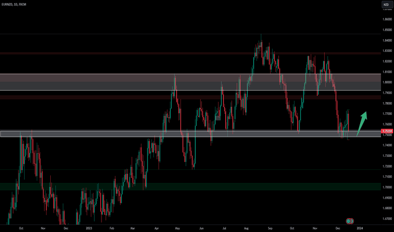Click the 1.69000 price scale label
Image resolution: width=394 pixels, height=232 pixels.
[x=387, y=198]
